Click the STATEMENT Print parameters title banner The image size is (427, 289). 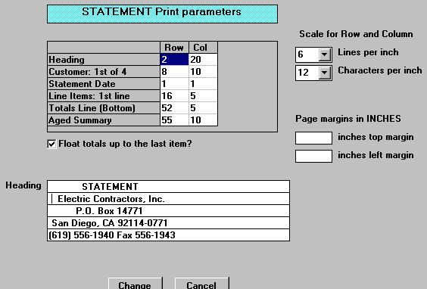point(162,14)
